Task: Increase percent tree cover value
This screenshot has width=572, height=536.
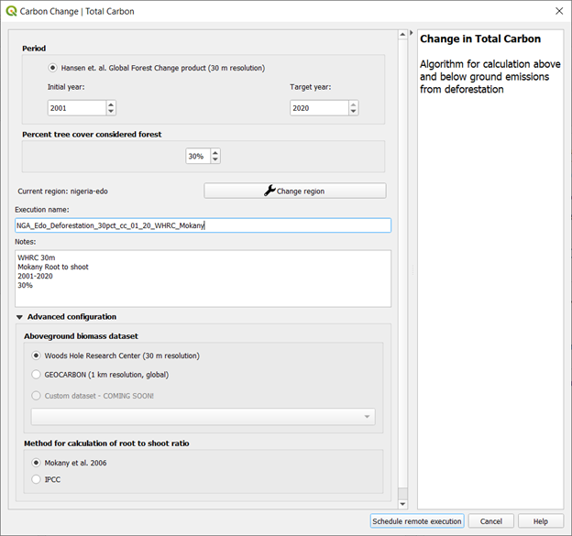Action: point(215,153)
